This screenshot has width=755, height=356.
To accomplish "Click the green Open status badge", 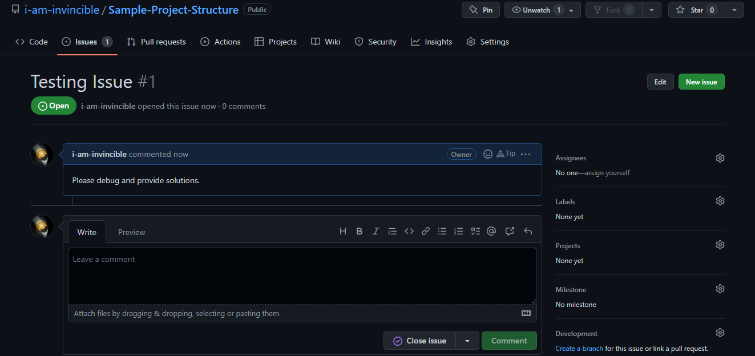I will [54, 106].
